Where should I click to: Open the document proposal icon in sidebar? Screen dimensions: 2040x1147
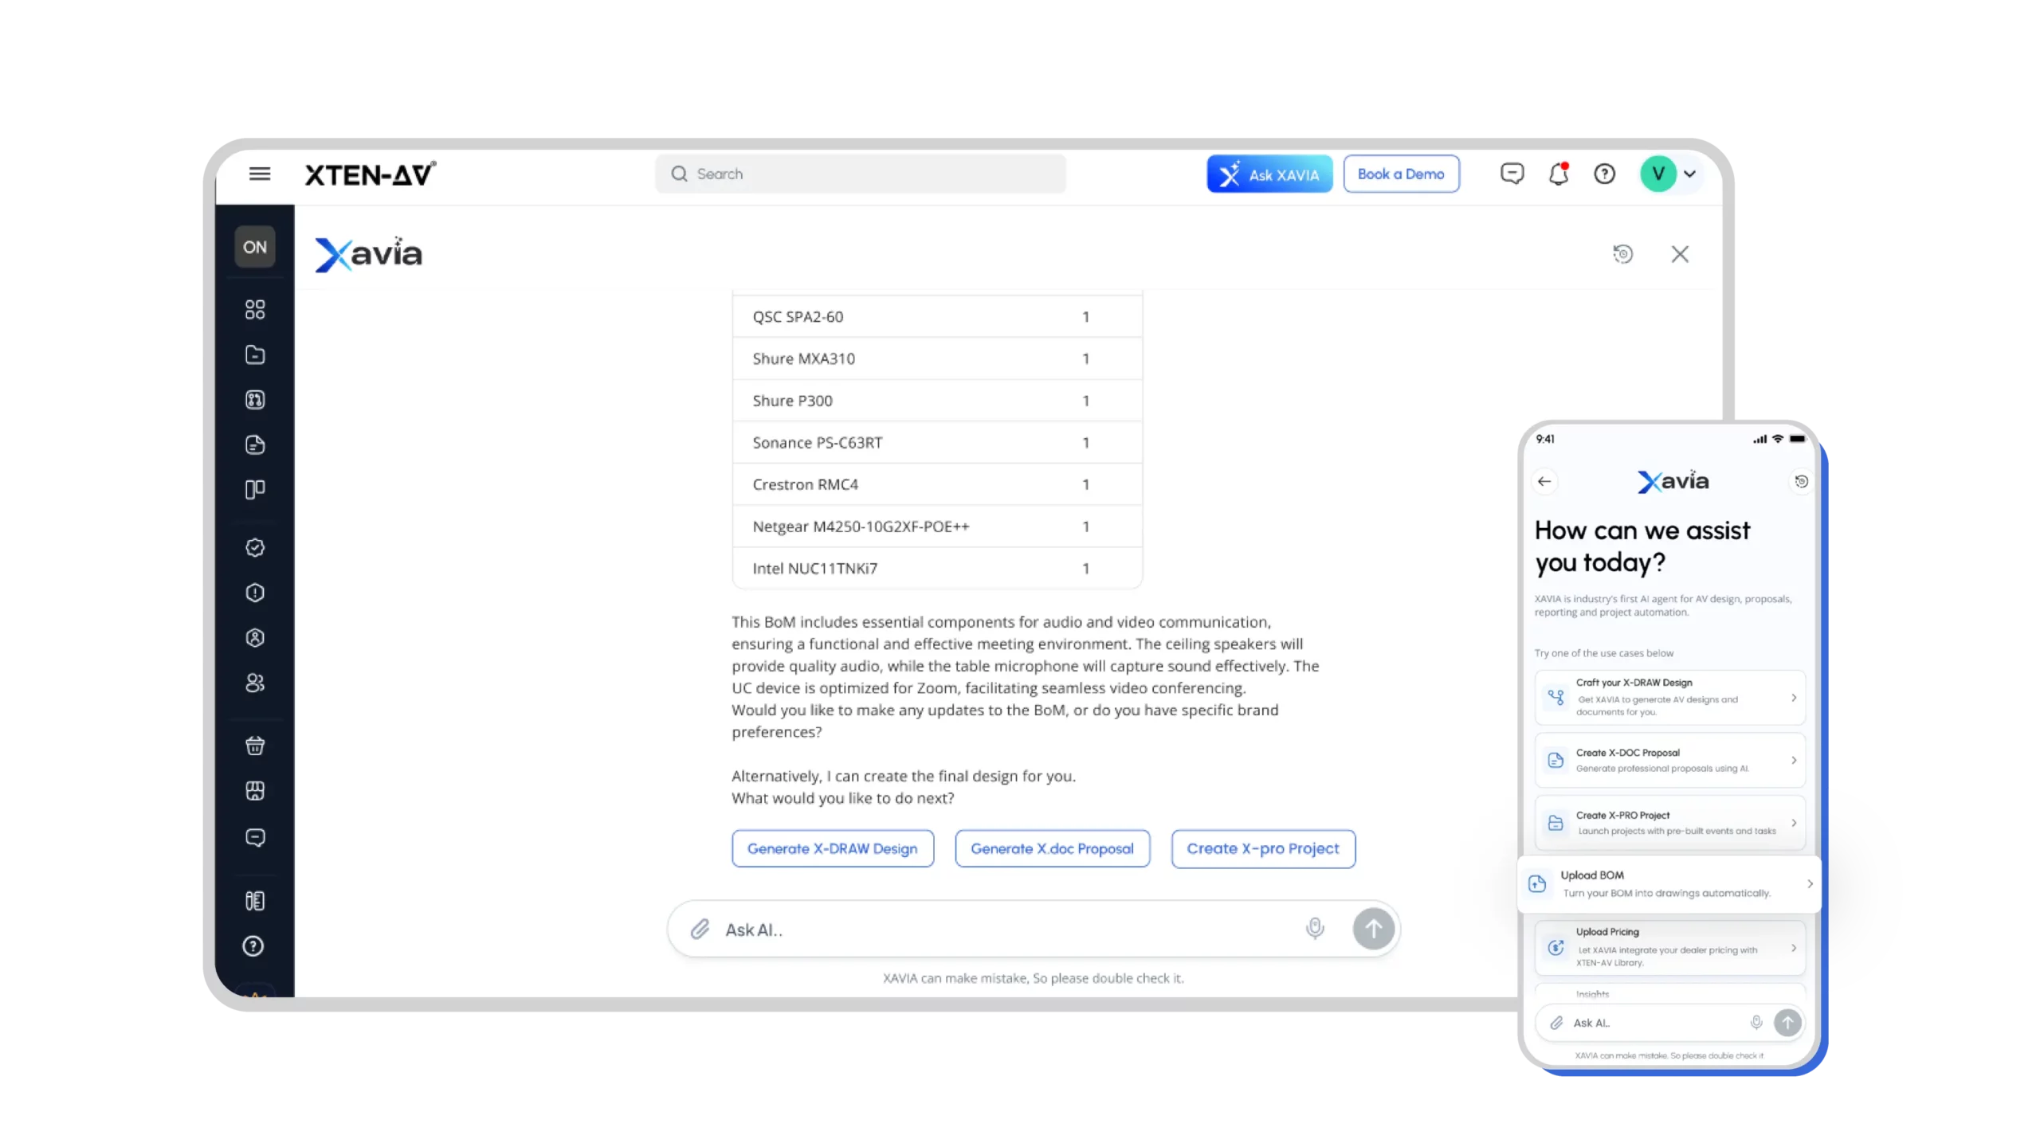[254, 444]
